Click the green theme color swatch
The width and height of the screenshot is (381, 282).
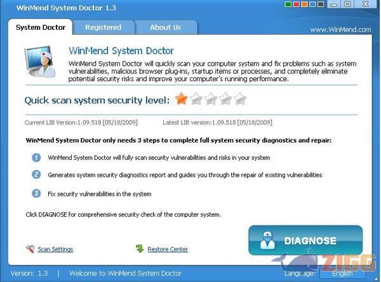click(x=288, y=4)
